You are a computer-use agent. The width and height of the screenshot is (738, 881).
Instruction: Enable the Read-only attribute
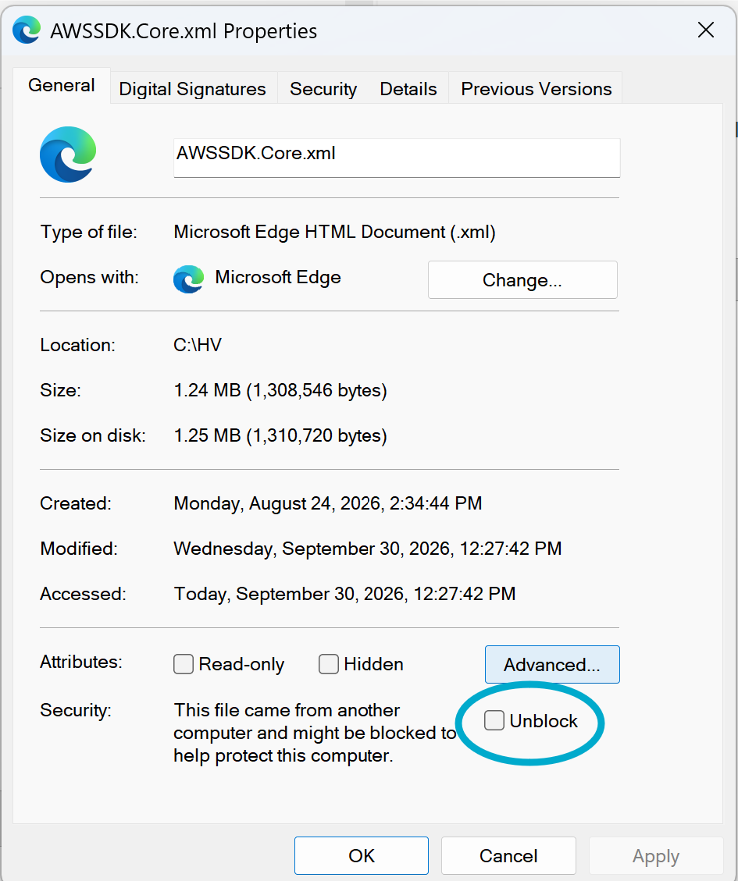184,664
